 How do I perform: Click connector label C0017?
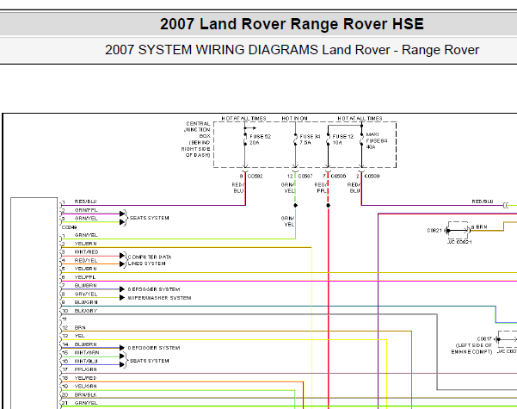(x=484, y=339)
